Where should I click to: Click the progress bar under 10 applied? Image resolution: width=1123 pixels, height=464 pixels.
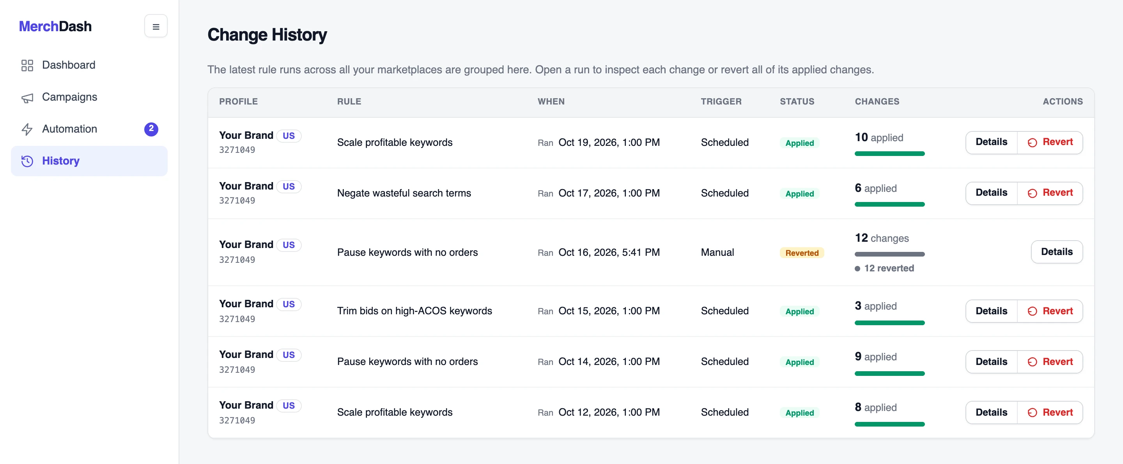click(x=889, y=154)
